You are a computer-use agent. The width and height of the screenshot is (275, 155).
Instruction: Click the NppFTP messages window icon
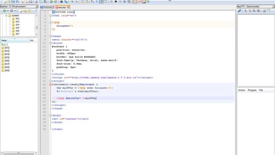click(269, 11)
